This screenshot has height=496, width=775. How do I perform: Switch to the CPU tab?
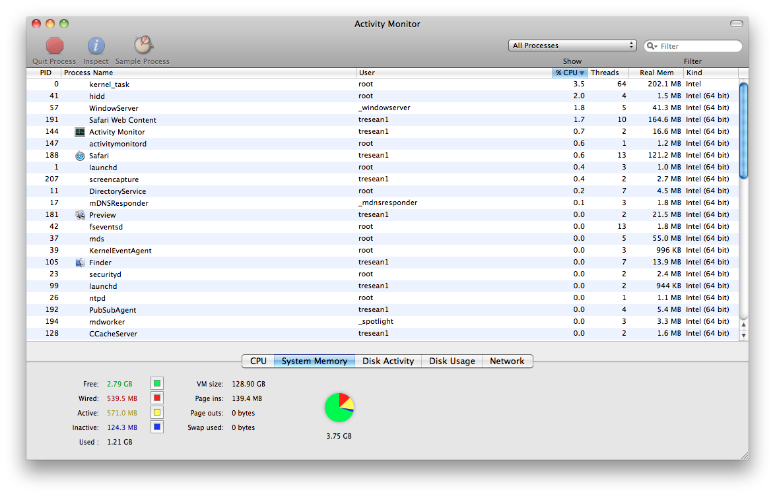click(x=258, y=361)
